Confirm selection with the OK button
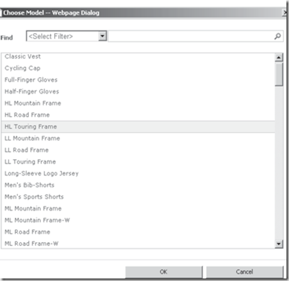This screenshot has width=289, height=281. (164, 272)
